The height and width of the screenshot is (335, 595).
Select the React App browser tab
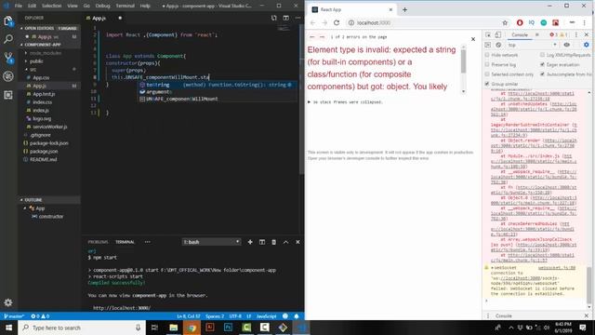click(351, 9)
